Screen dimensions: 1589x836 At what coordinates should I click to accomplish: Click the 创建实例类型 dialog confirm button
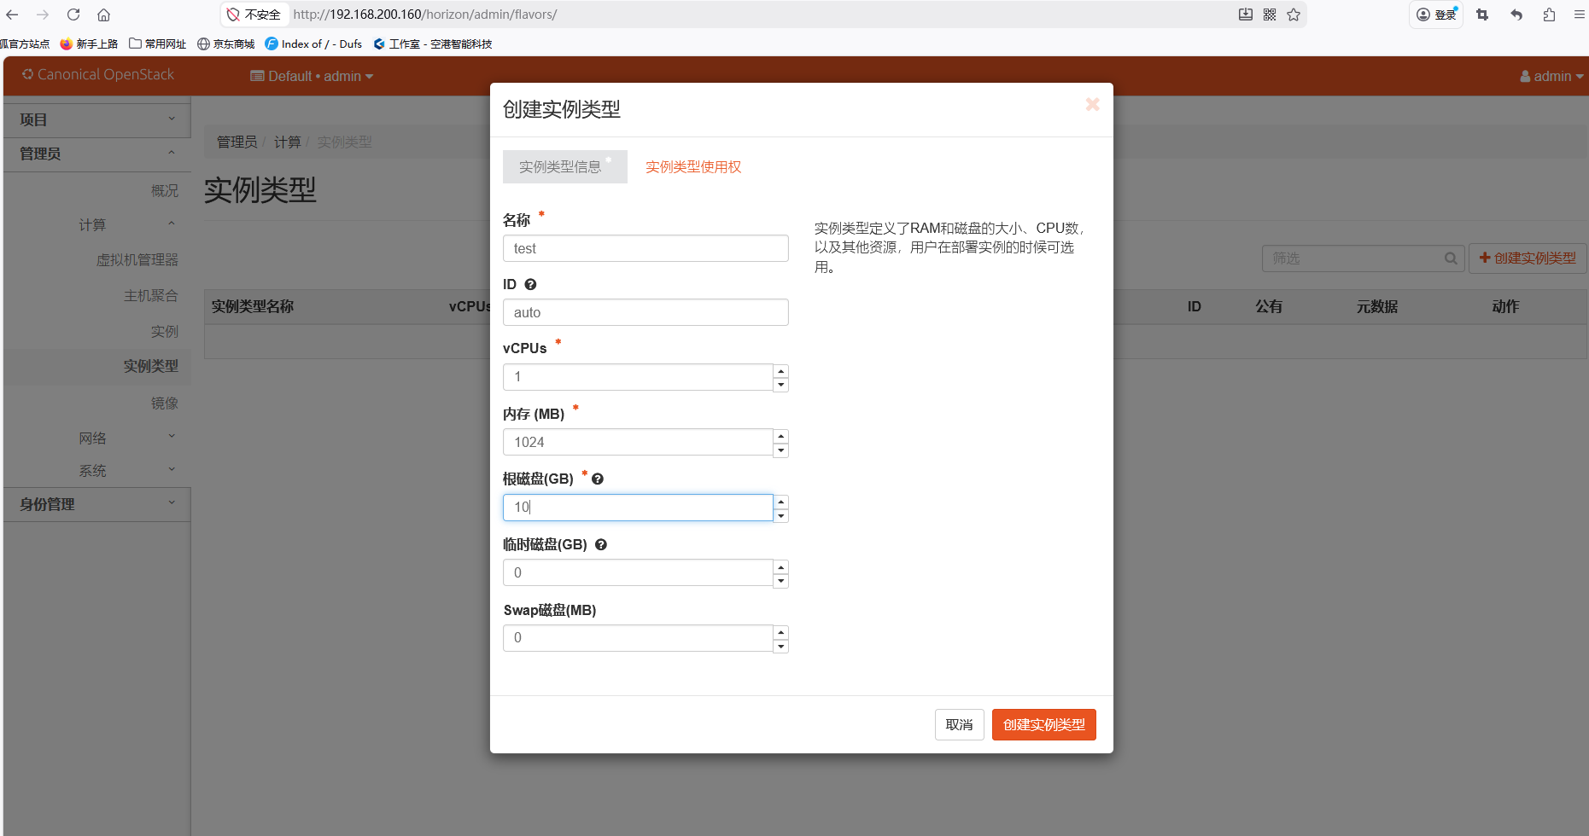pyautogui.click(x=1043, y=724)
